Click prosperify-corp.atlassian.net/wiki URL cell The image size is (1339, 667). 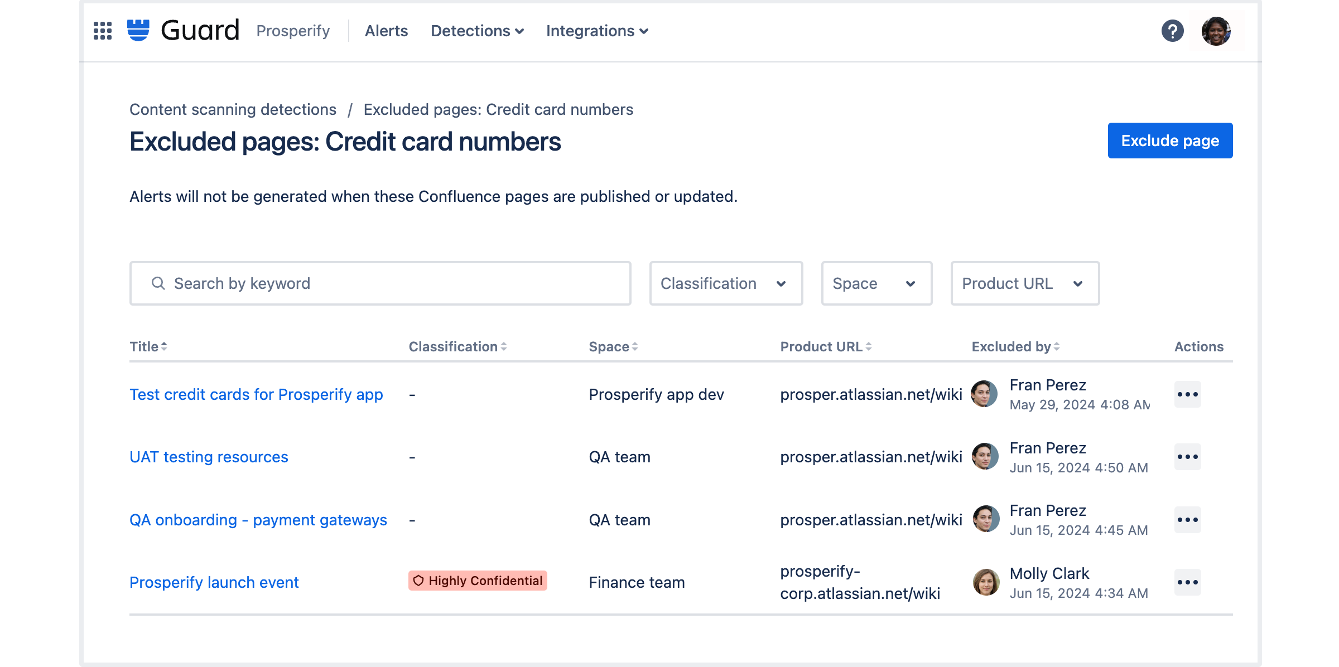tap(860, 582)
